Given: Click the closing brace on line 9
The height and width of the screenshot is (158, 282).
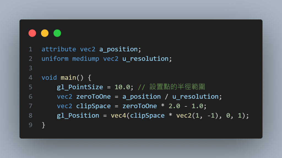Looking at the screenshot, I should [x=43, y=125].
